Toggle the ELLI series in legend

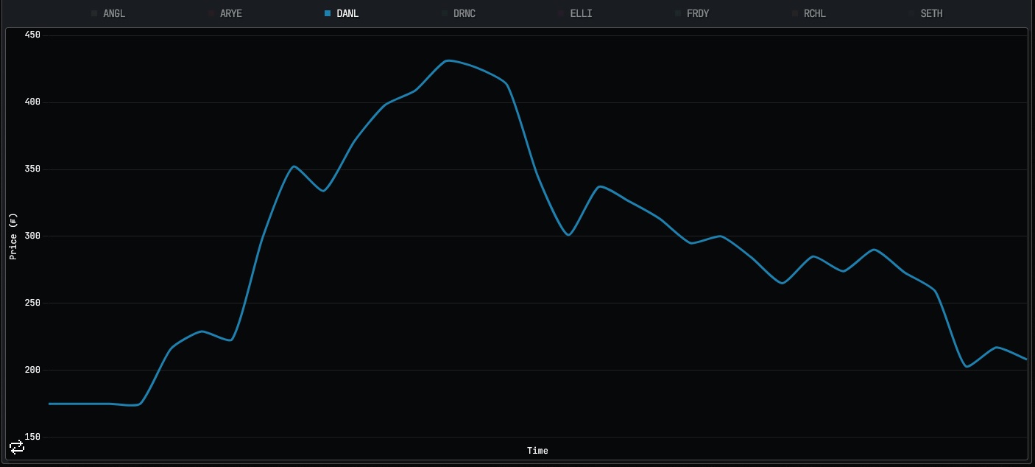(575, 13)
